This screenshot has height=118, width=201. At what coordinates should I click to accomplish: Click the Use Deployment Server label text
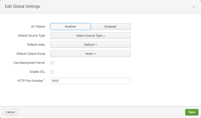pos(29,63)
